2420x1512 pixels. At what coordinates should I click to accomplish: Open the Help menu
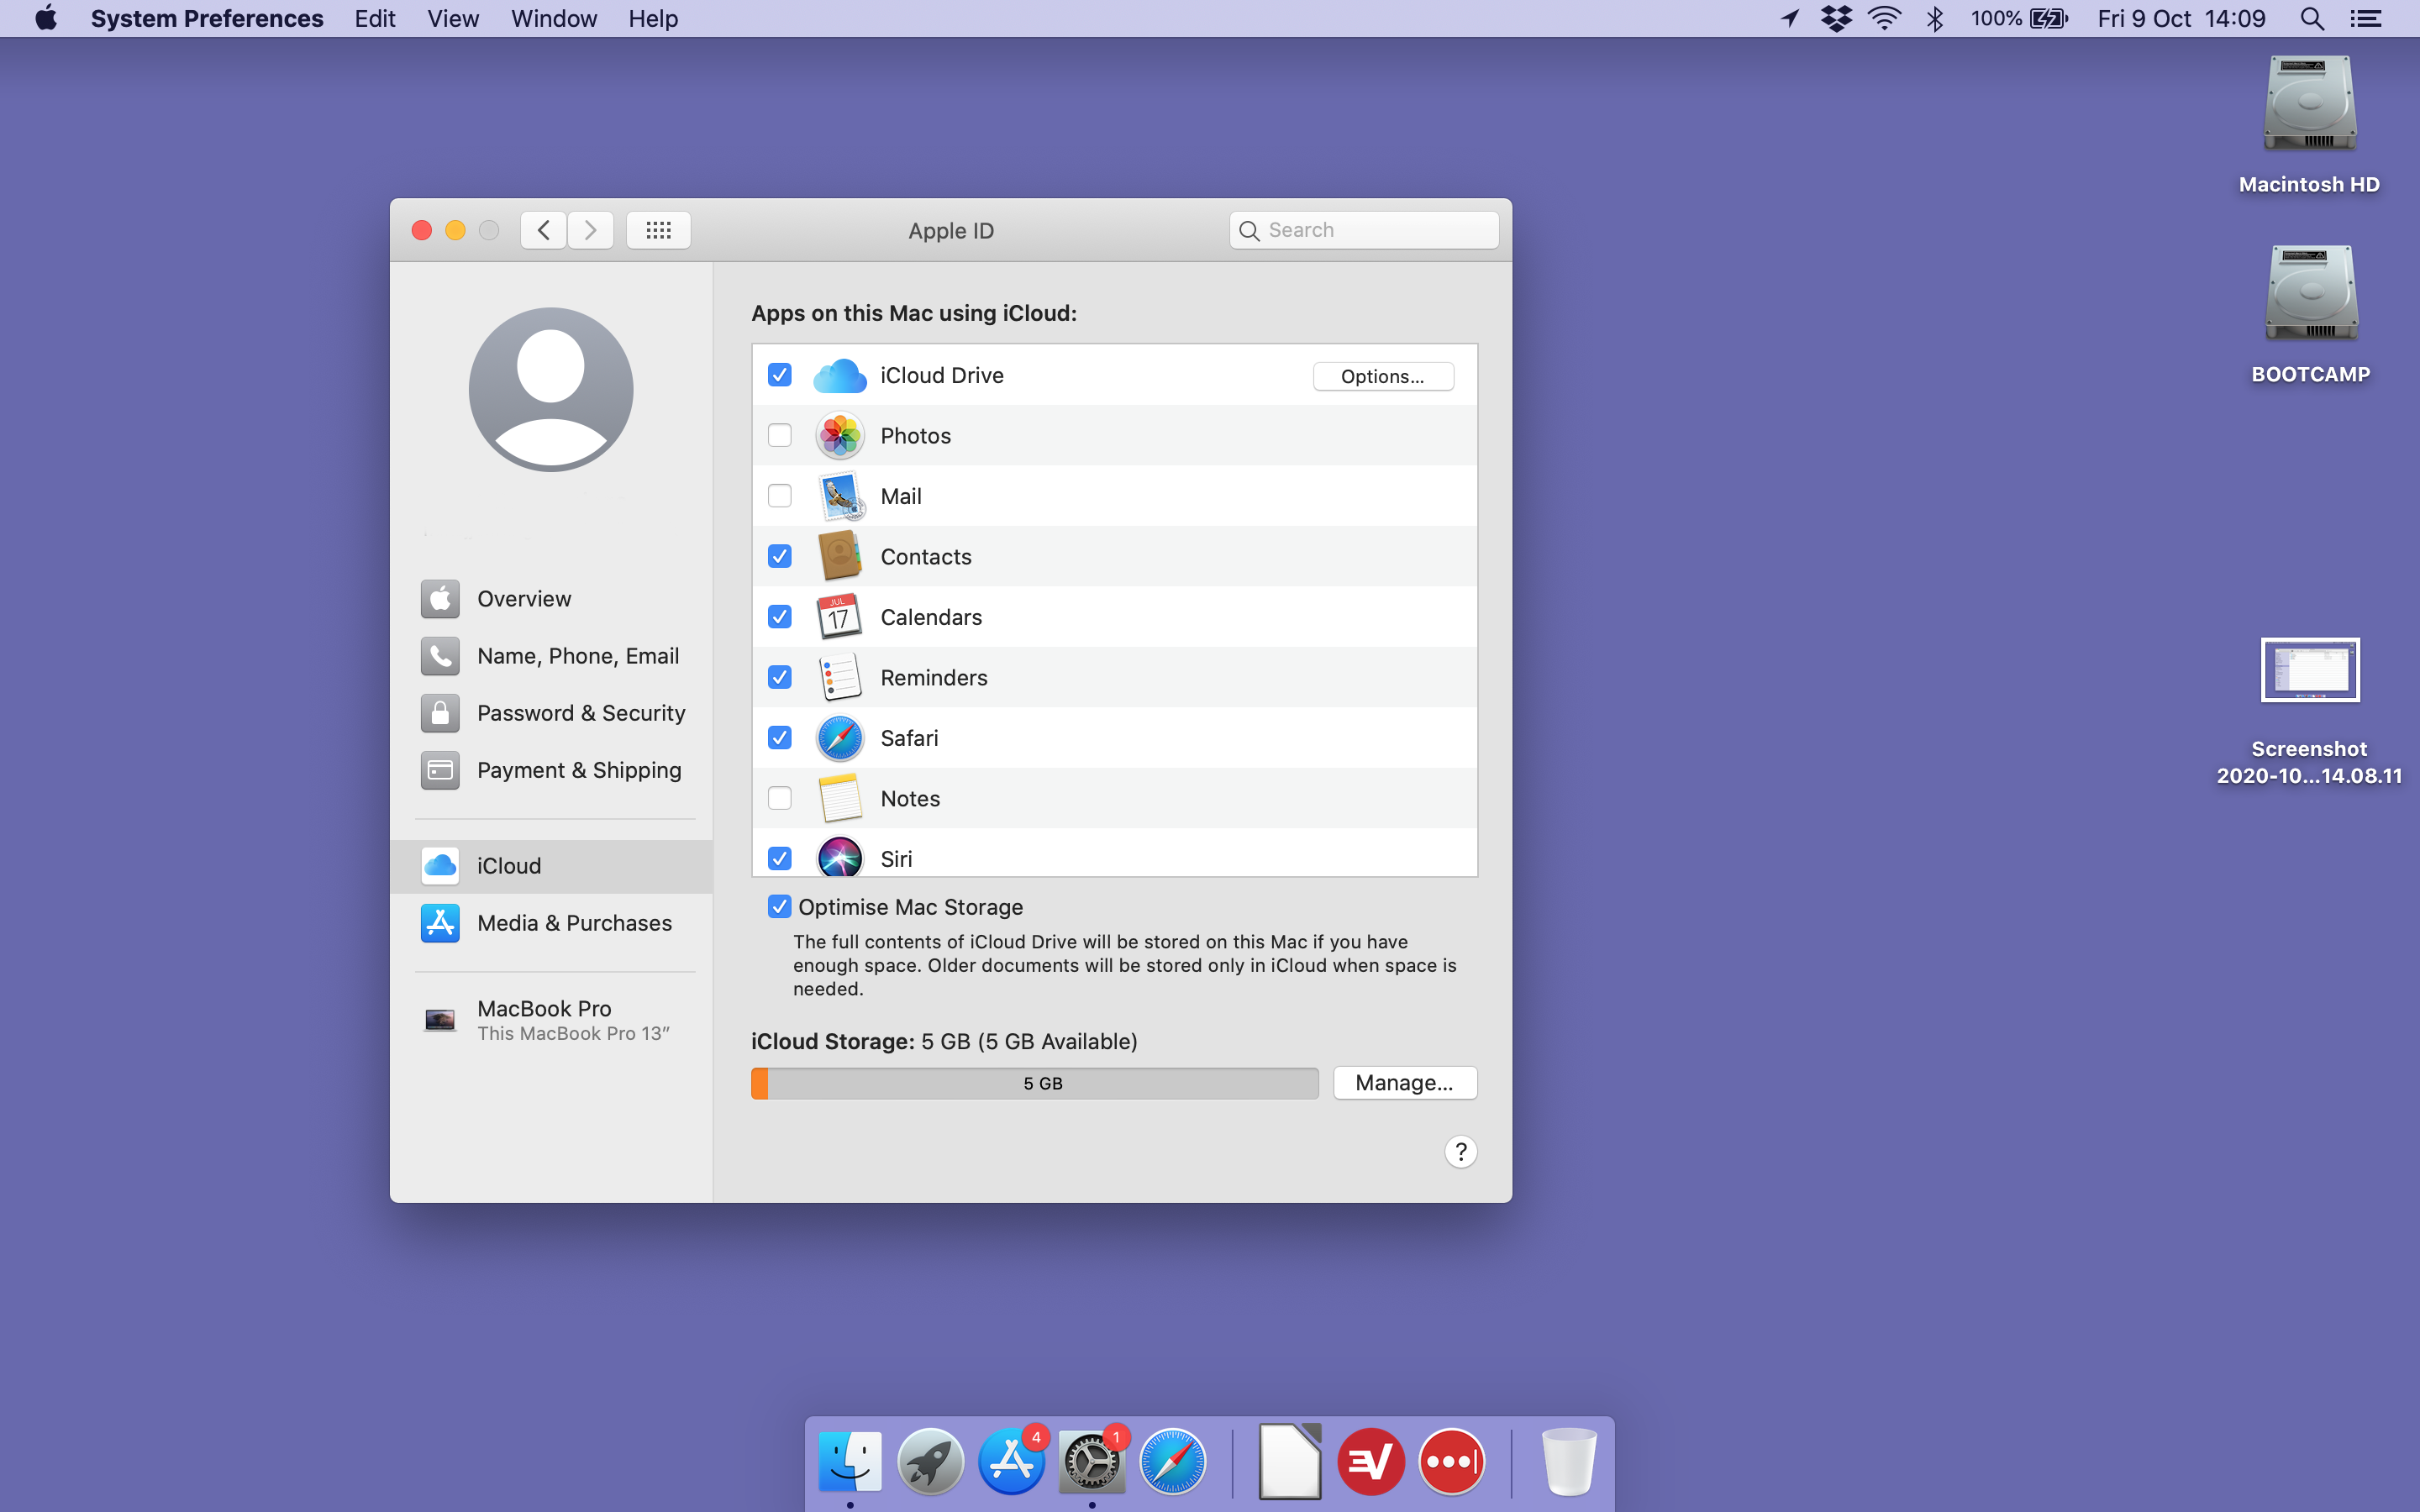(653, 18)
